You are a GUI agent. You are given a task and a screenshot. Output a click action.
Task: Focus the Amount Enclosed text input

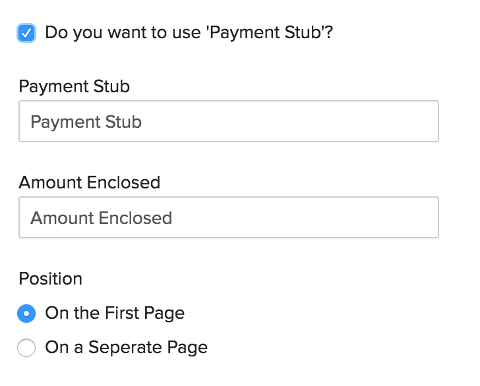(228, 217)
